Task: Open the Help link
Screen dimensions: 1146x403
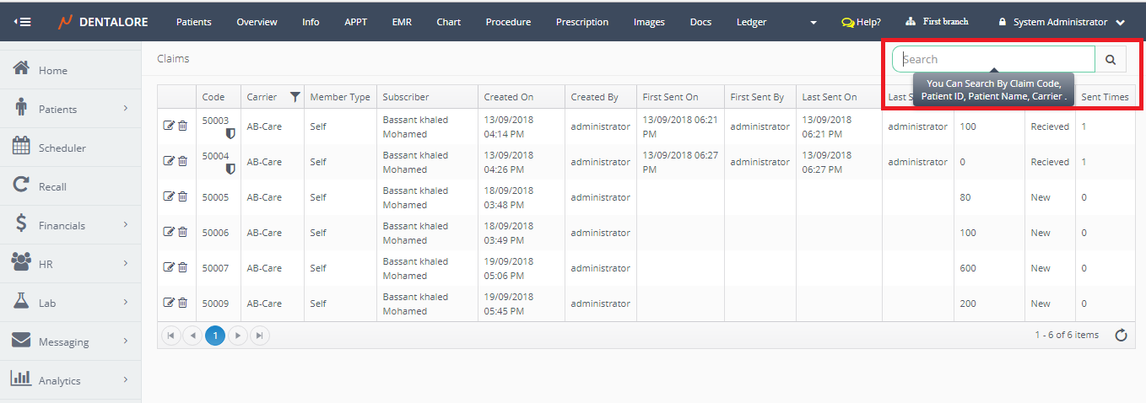Action: [x=862, y=22]
